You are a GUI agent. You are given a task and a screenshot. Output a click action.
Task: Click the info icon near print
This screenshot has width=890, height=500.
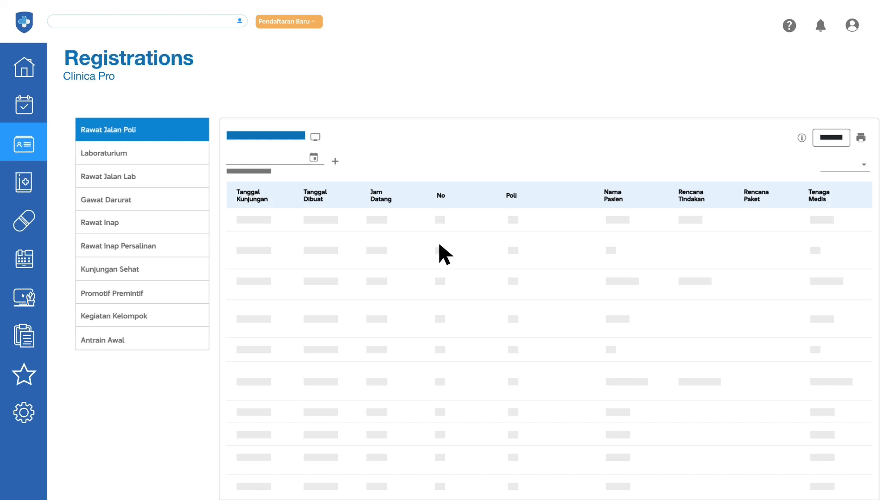coord(801,138)
